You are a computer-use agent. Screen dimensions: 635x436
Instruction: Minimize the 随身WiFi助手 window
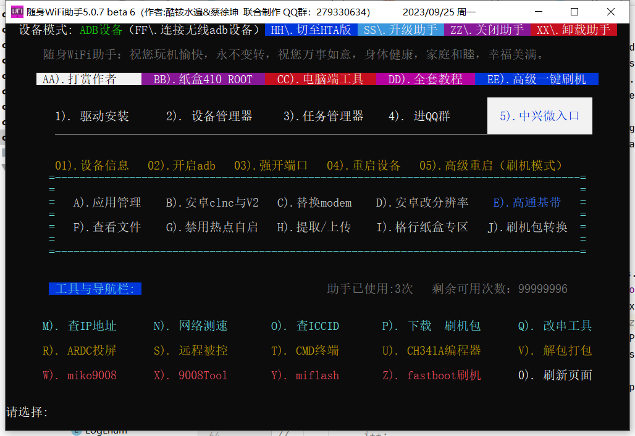point(539,12)
